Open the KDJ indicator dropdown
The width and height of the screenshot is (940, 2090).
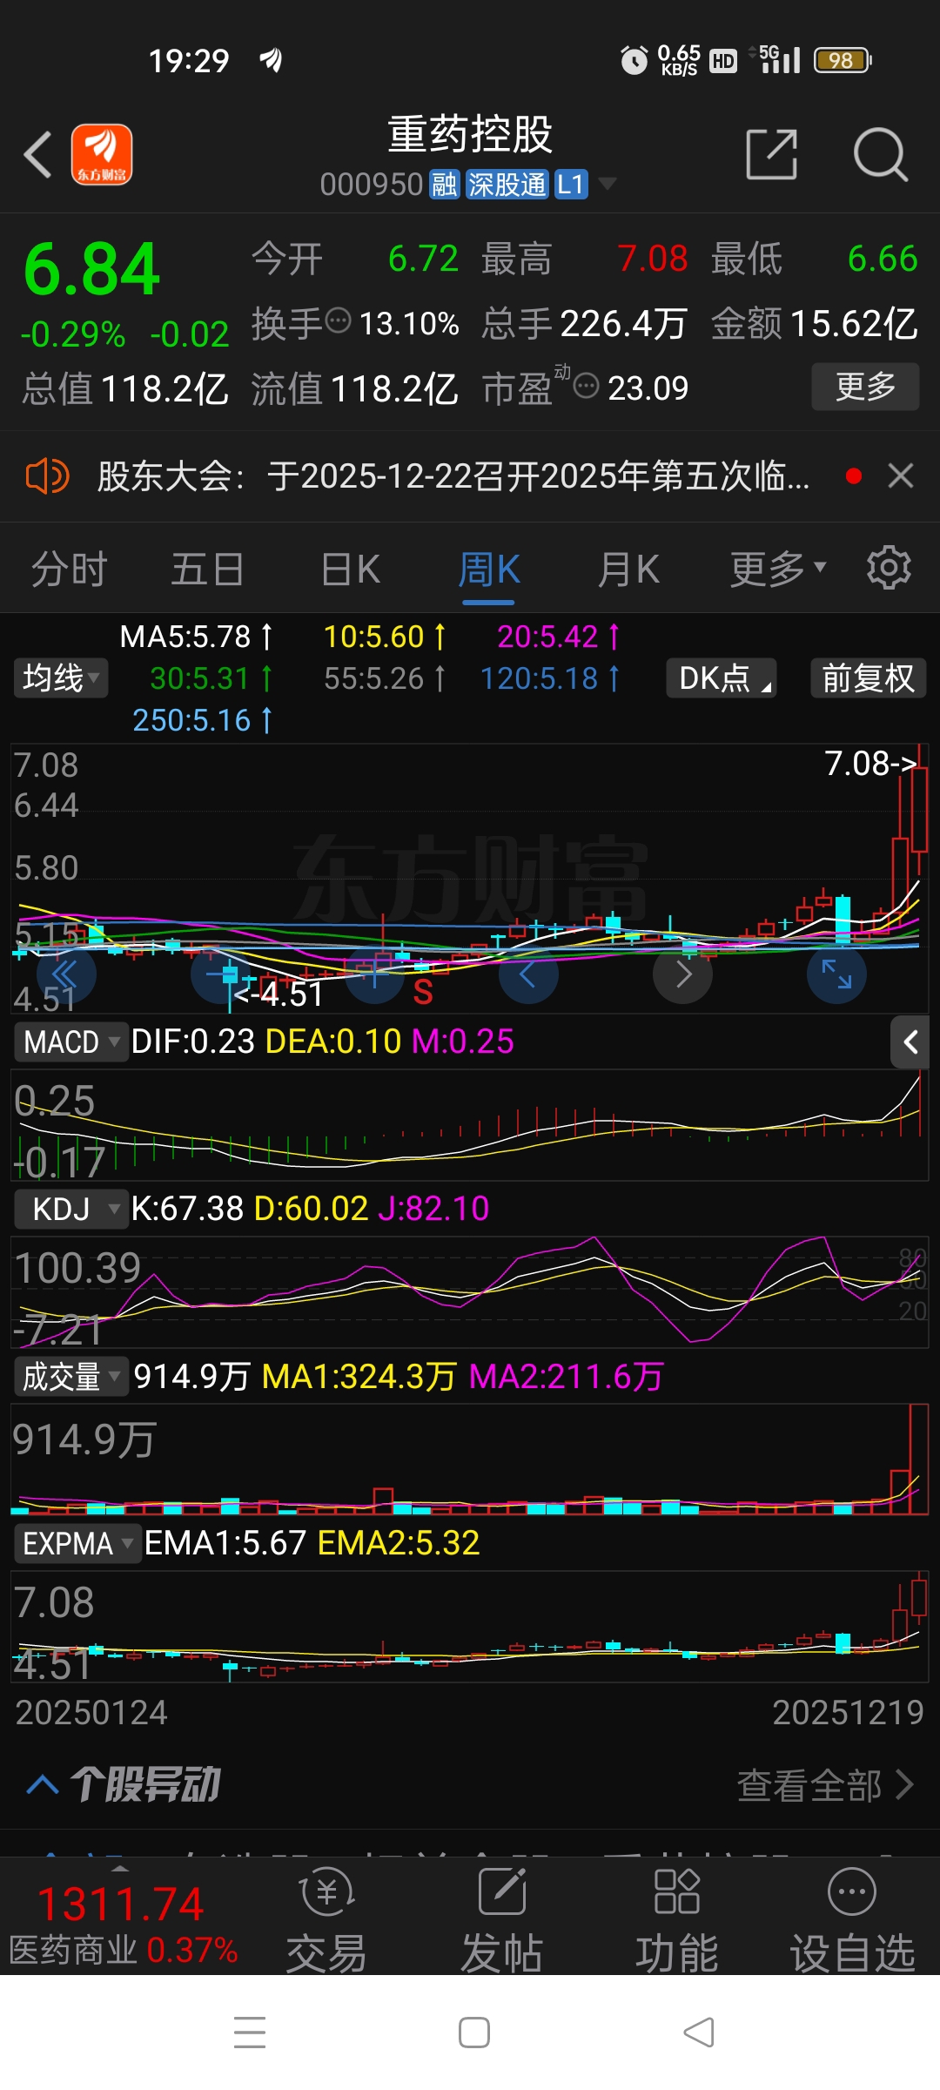click(71, 1209)
